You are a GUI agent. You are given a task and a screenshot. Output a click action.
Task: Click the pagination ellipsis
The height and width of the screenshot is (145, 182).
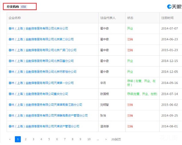pyautogui.click(x=98, y=140)
